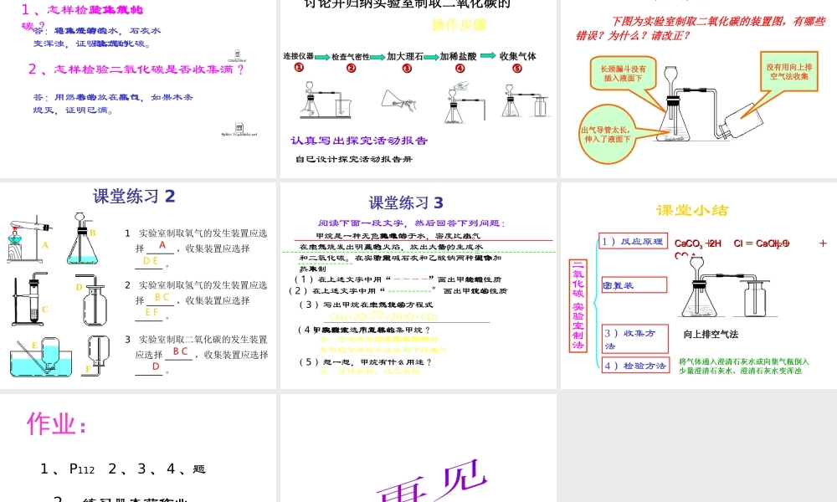Click the 4）检验方法 box

[635, 366]
